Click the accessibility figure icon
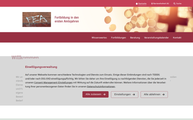This screenshot has width=193, height=120. pyautogui.click(x=152, y=4)
